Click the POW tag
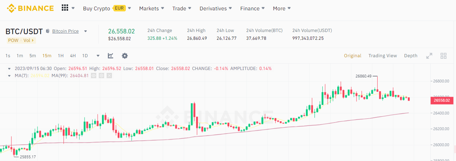 click(13, 40)
